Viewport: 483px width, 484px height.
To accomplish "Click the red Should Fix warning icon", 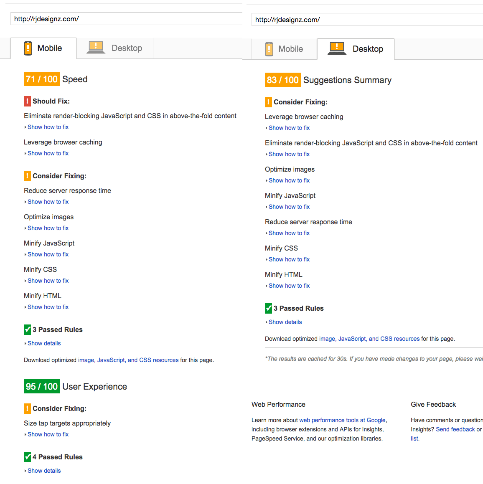I will pyautogui.click(x=27, y=101).
